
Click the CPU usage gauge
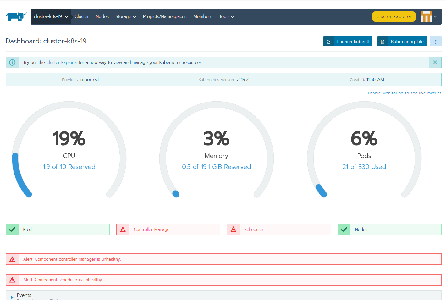point(69,149)
